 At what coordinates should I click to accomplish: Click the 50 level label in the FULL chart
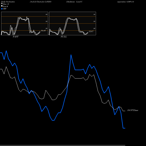(x=94, y=21)
